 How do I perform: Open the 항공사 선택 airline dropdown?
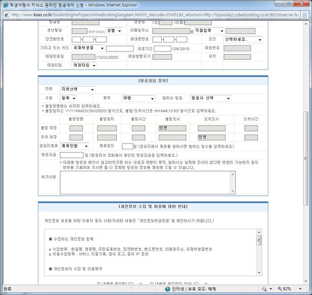coord(210,98)
